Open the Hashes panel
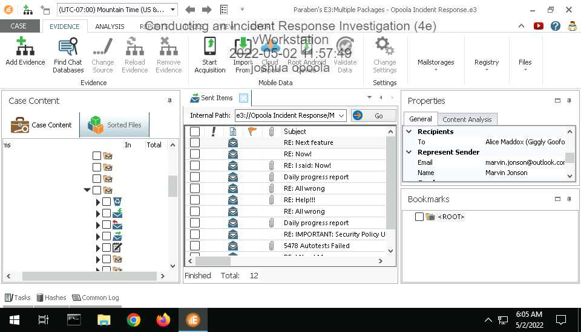 (x=51, y=298)
